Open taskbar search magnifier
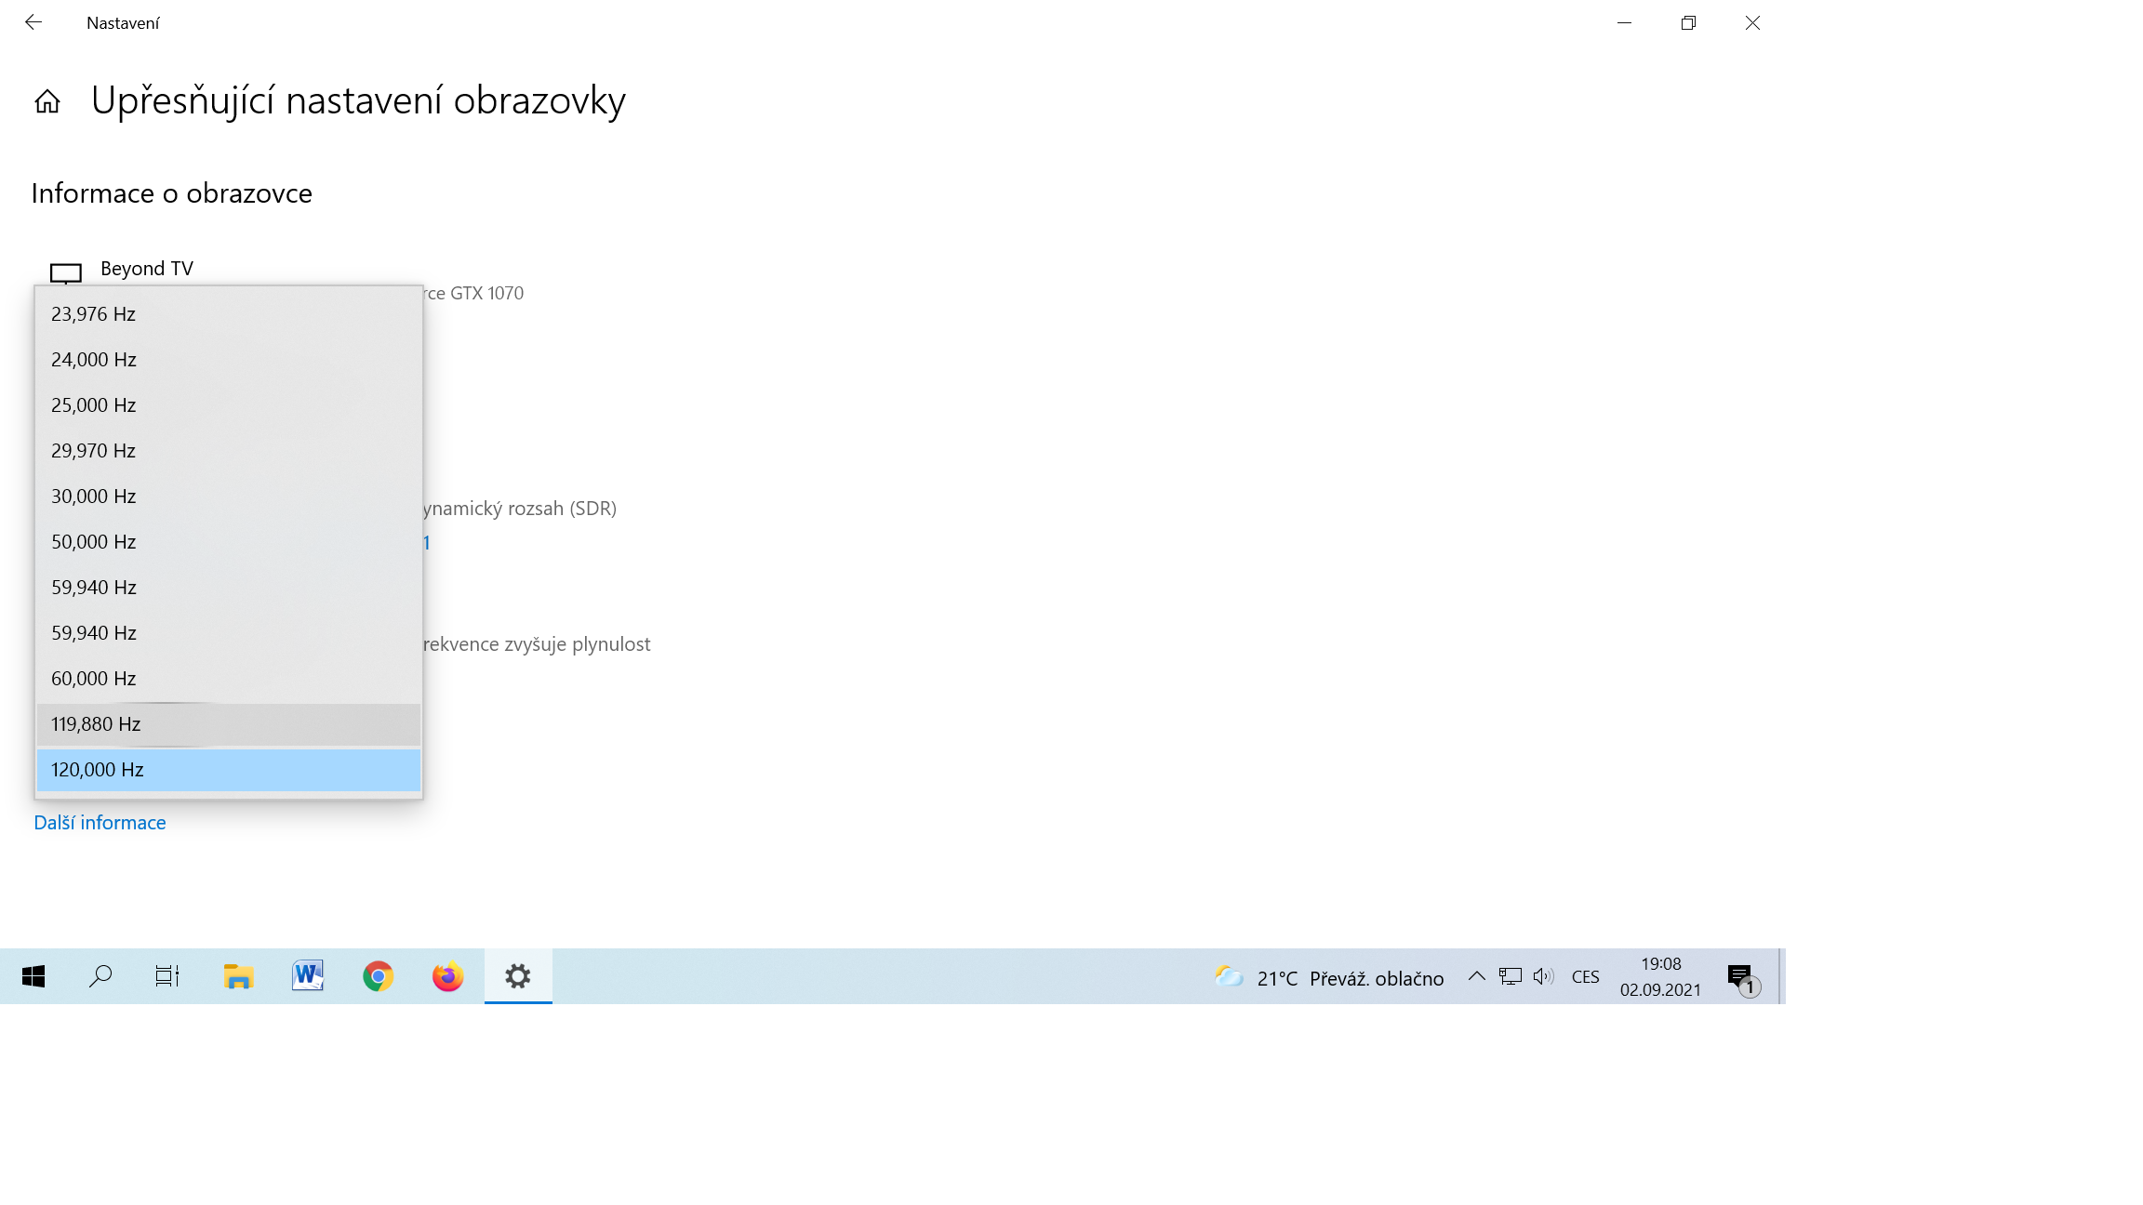This screenshot has width=2143, height=1205. point(100,976)
